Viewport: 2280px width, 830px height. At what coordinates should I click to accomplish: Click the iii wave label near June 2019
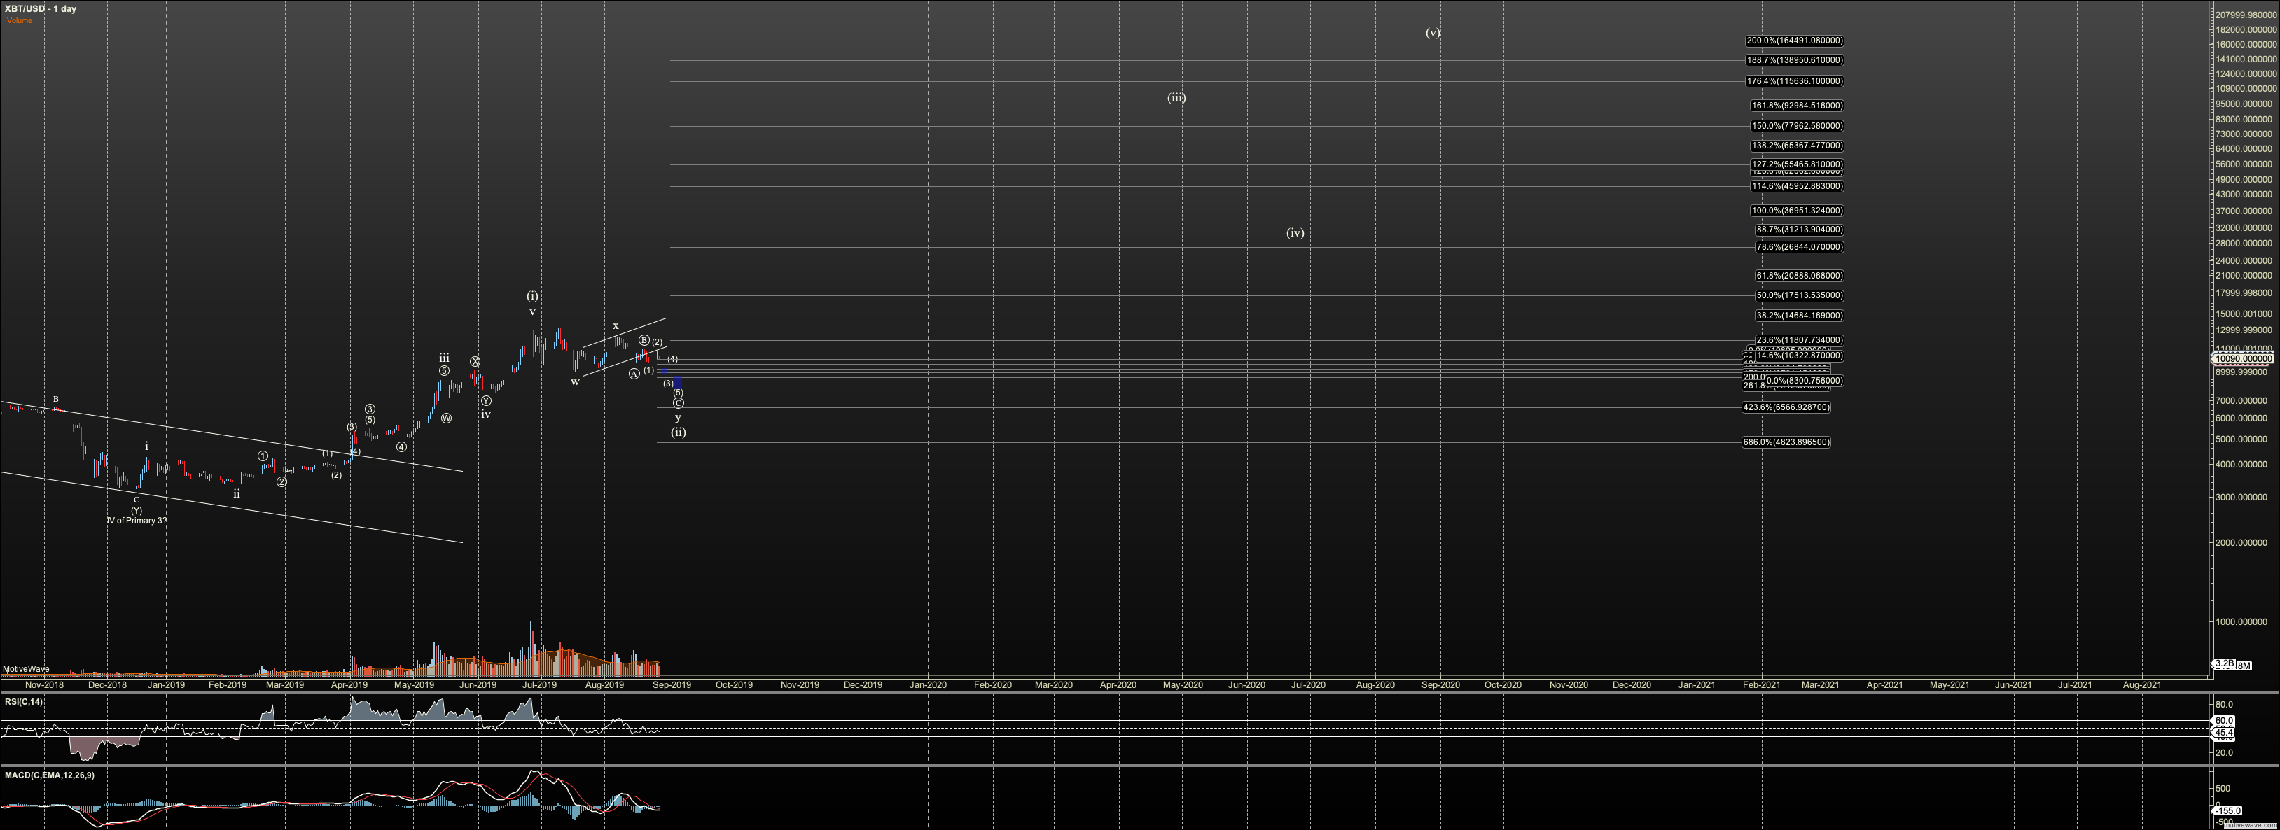(x=445, y=358)
